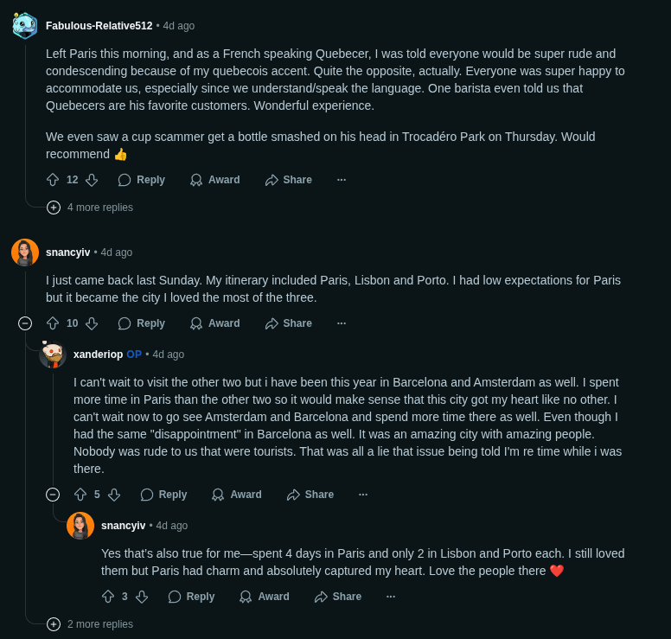
Task: Reply to snancyiv's last comment
Action: tap(191, 597)
